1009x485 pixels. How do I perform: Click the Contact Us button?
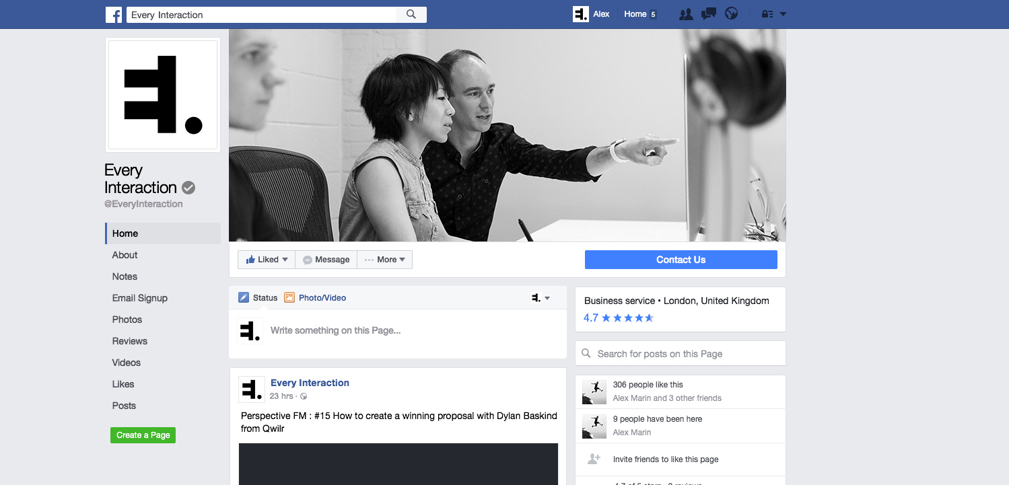point(681,260)
